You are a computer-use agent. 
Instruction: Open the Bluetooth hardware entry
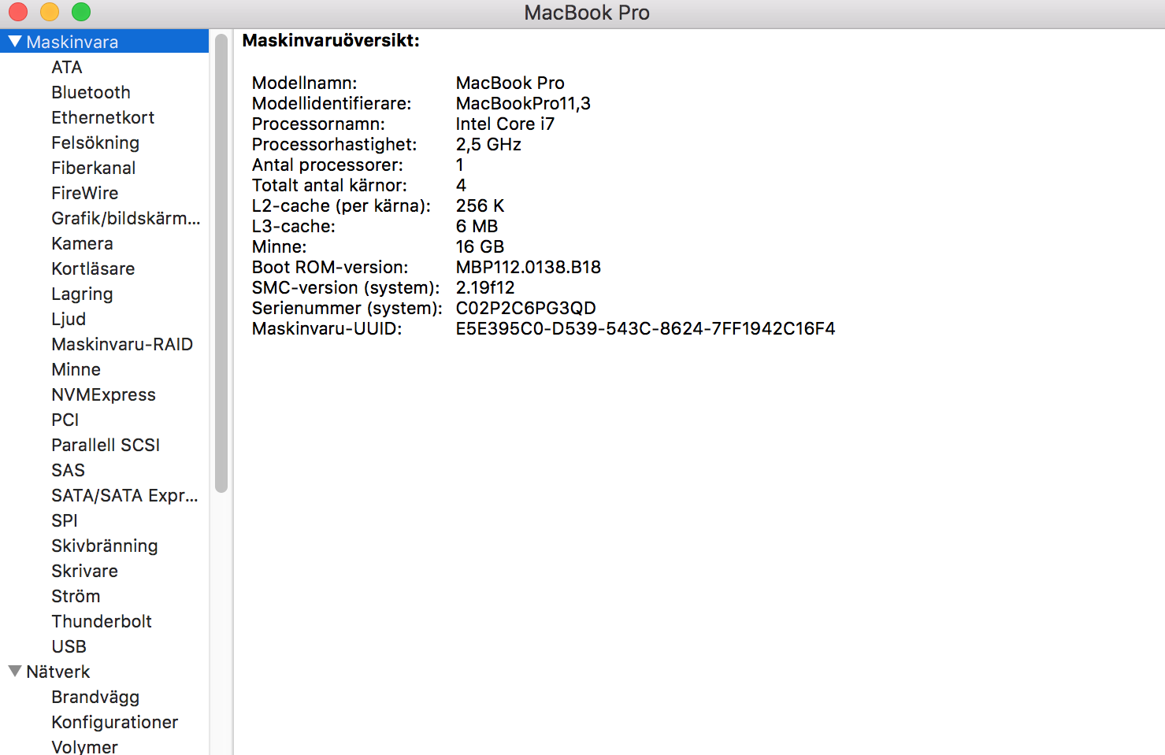tap(91, 92)
